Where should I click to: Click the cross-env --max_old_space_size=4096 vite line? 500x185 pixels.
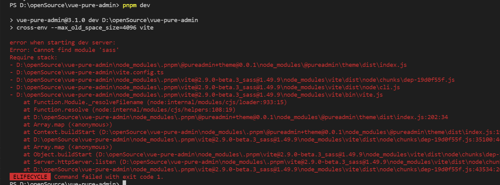85,28
